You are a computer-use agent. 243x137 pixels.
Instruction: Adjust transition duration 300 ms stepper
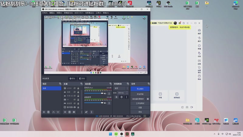(127, 93)
